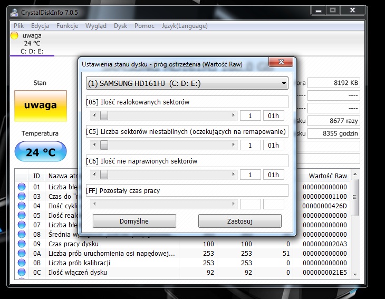This screenshot has height=299, width=385.
Task: Click the blue status dot for attribute 05
Action: 22,215
